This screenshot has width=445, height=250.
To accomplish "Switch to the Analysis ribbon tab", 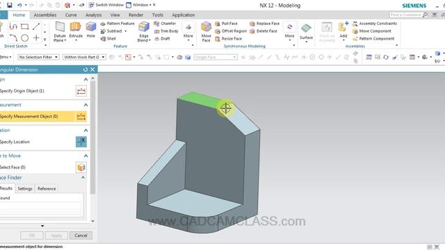I will 93,15.
